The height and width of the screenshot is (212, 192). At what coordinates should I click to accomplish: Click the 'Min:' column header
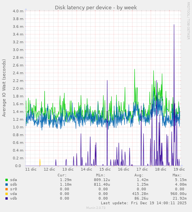(x=100, y=175)
